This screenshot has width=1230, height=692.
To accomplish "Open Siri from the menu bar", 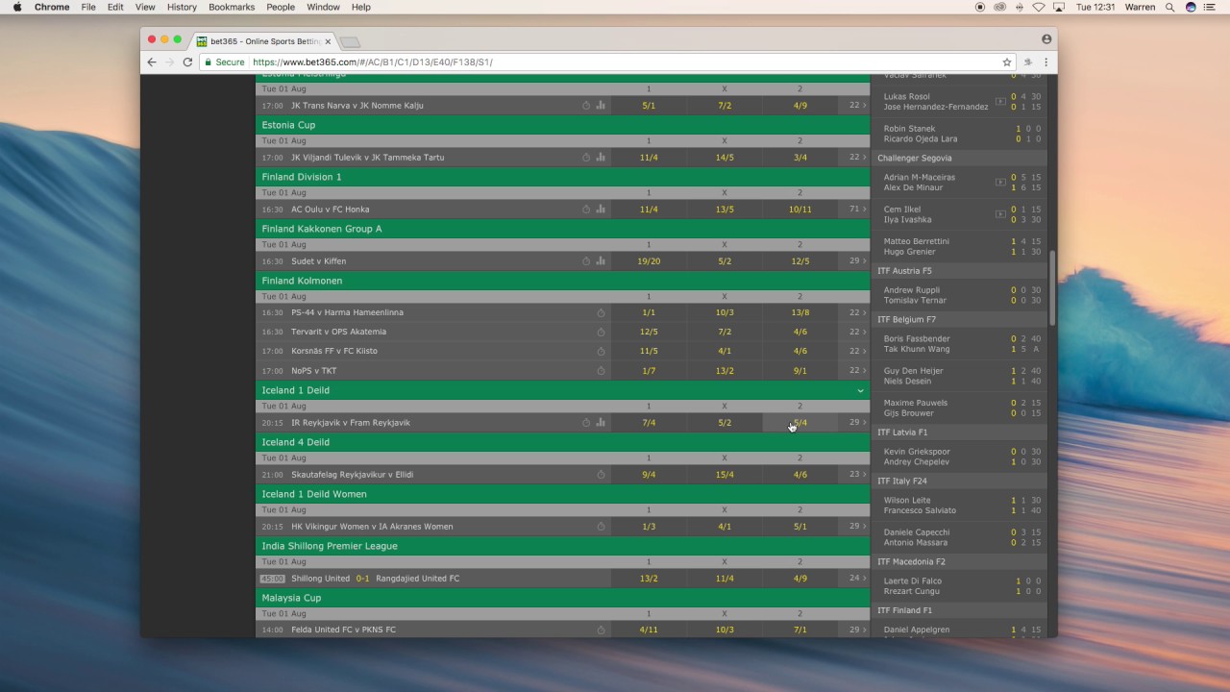I will (1191, 7).
